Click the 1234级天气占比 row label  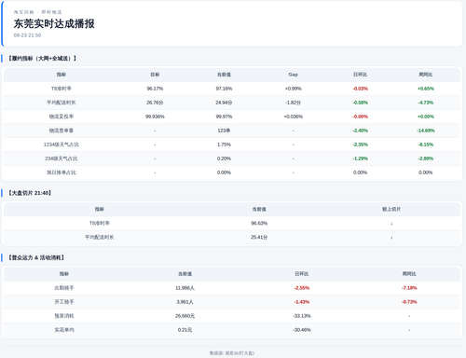(62, 145)
